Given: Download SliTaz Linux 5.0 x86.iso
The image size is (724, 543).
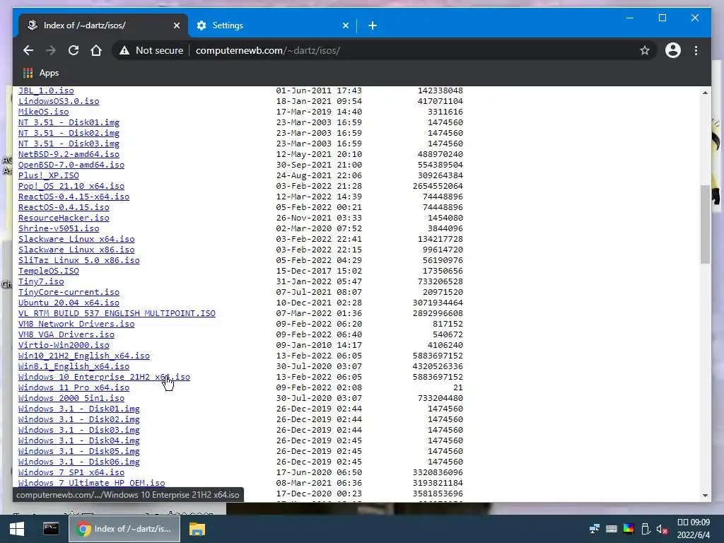Looking at the screenshot, I should click(x=79, y=260).
